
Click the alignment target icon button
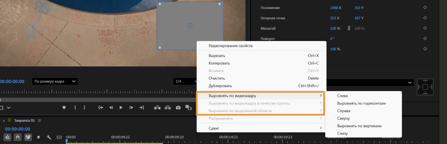pos(425,87)
